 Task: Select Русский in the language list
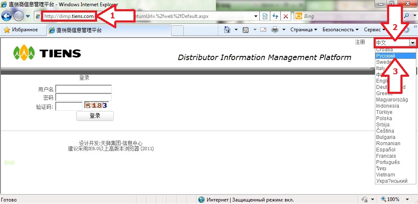point(395,56)
